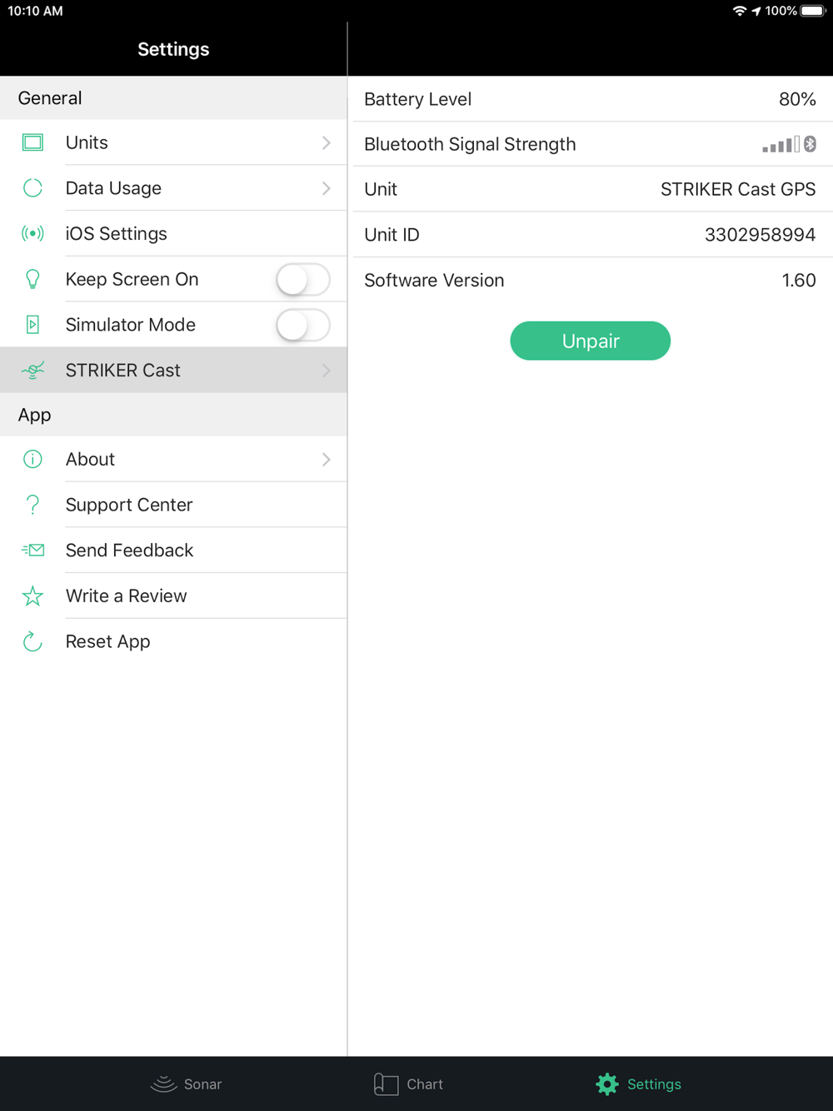Click the 100% battery percentage text
This screenshot has width=833, height=1111.
[781, 11]
